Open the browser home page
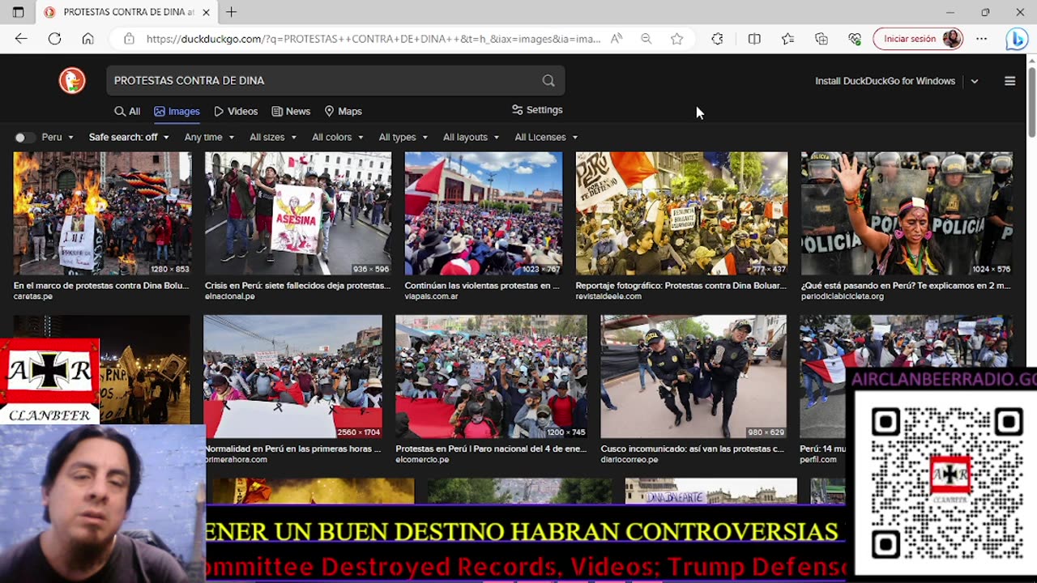 tap(87, 39)
